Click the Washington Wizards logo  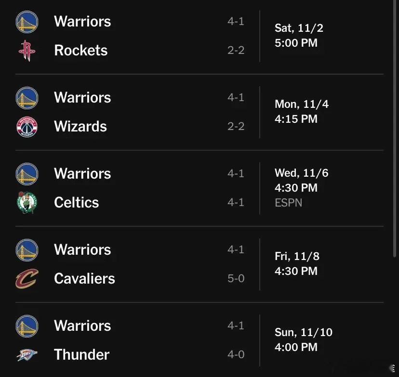(27, 127)
